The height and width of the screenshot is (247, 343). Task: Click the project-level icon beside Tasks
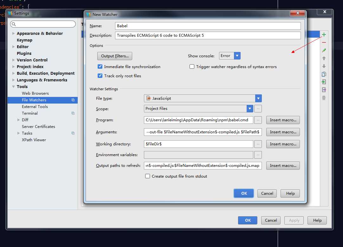(x=73, y=133)
